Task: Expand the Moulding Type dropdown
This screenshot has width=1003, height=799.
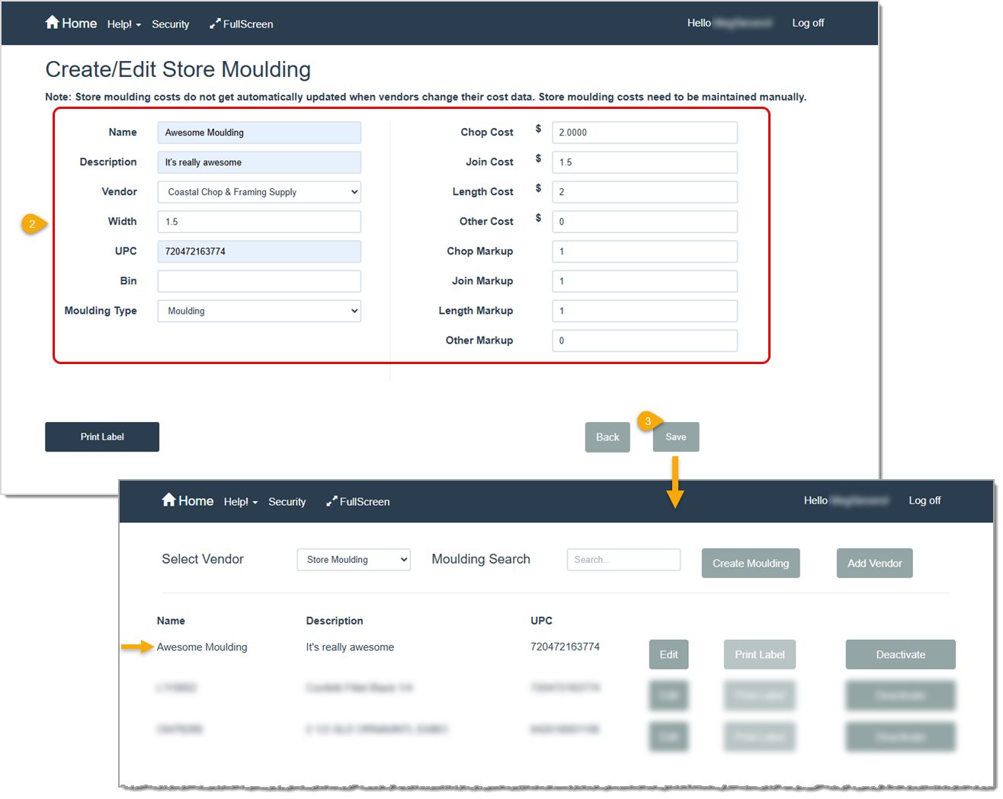Action: point(258,311)
